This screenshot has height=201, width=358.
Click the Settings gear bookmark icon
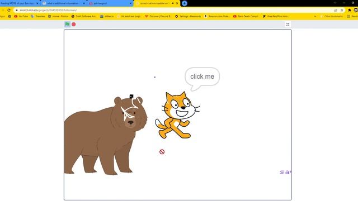[177, 16]
